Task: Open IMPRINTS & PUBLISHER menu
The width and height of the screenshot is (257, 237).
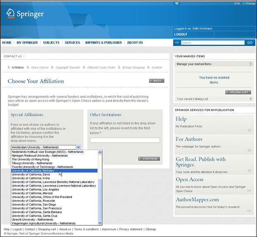Action: pyautogui.click(x=104, y=43)
